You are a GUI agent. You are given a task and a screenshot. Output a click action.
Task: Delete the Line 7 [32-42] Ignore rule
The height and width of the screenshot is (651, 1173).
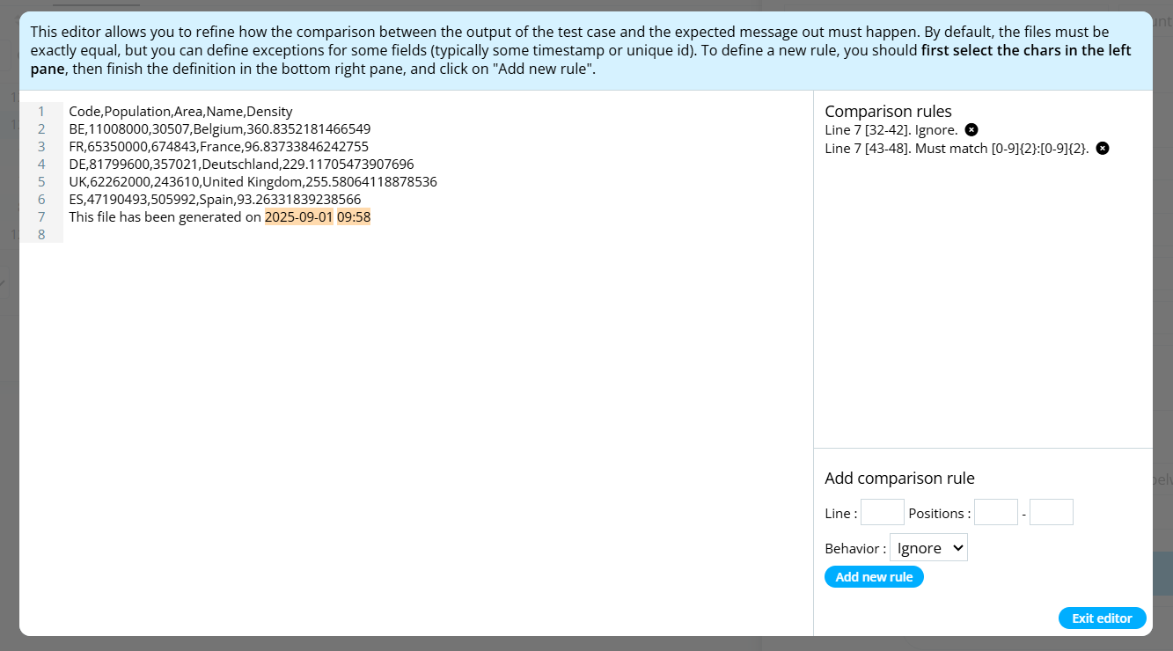pyautogui.click(x=971, y=130)
